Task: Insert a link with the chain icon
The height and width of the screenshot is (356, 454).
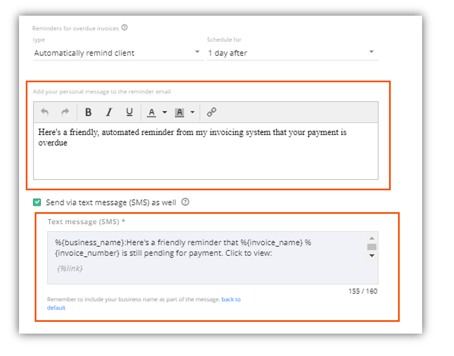Action: click(212, 112)
